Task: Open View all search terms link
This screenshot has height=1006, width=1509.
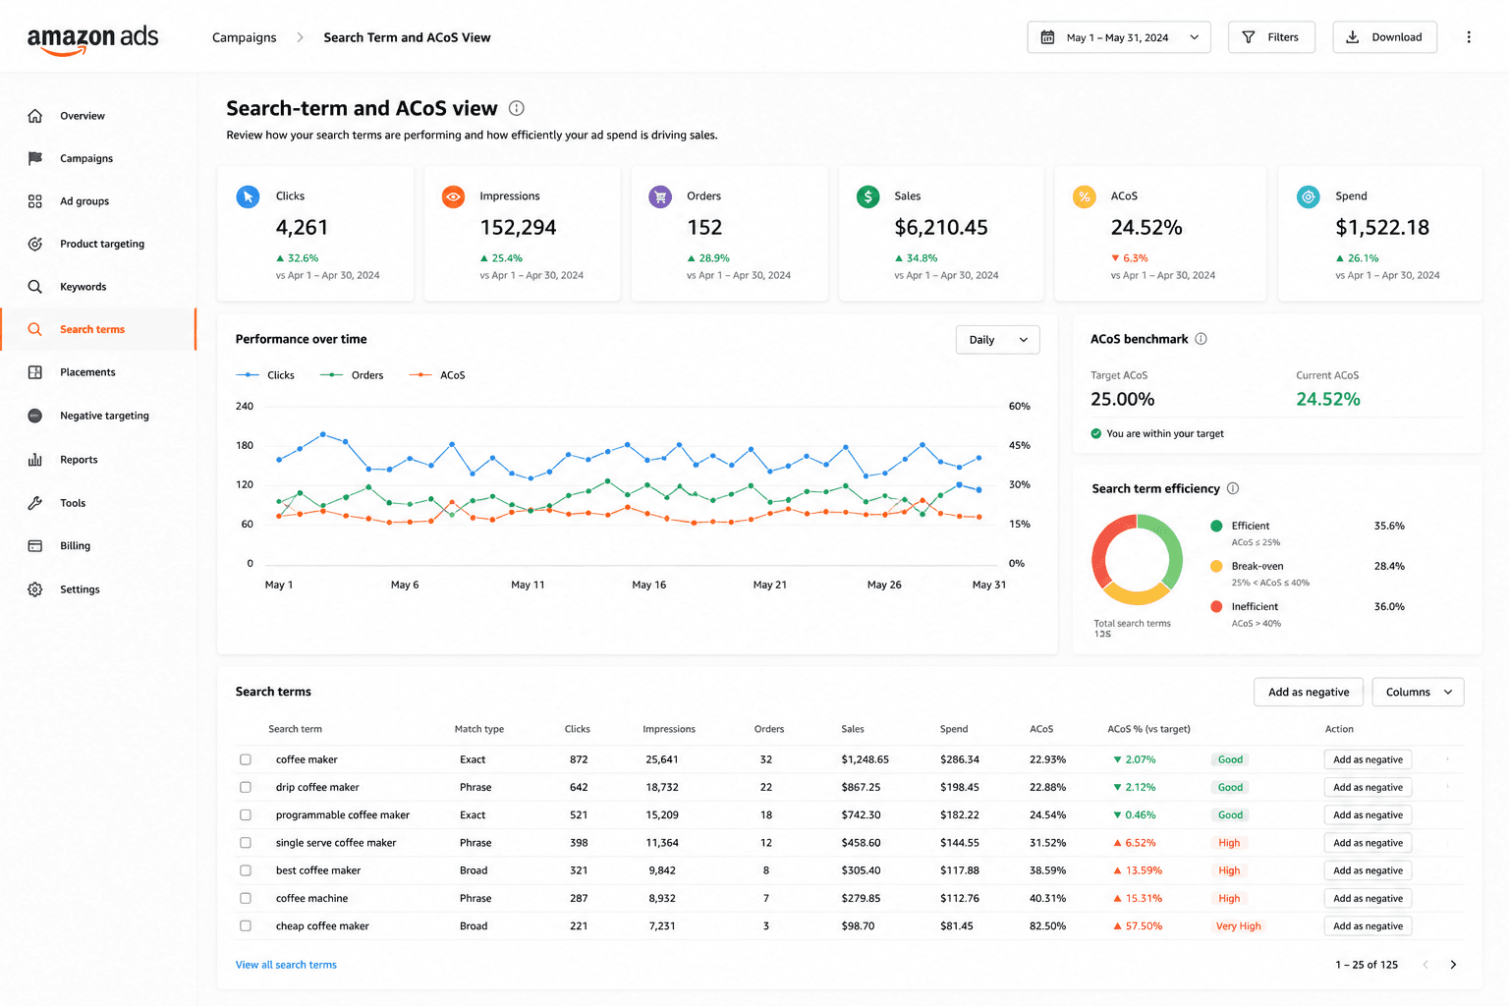Action: pyautogui.click(x=286, y=965)
